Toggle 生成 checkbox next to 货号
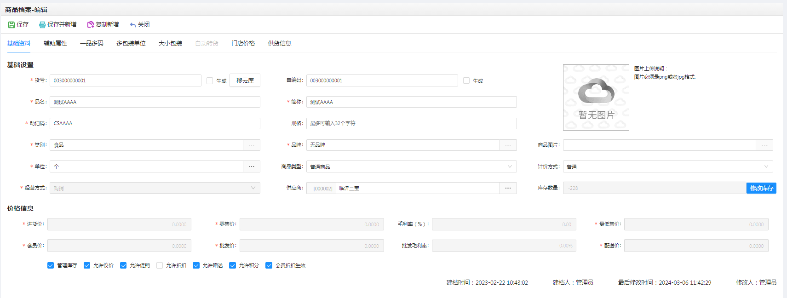Viewport: 787px width, 298px height. pyautogui.click(x=210, y=80)
